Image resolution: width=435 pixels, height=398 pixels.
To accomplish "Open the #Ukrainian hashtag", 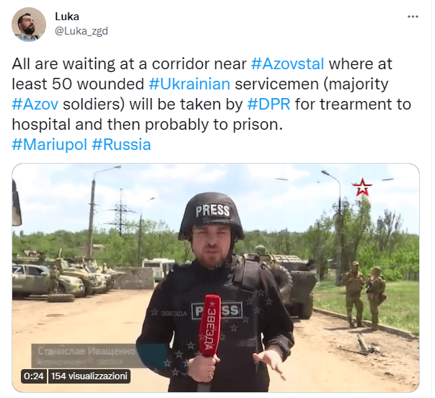I will coord(190,84).
